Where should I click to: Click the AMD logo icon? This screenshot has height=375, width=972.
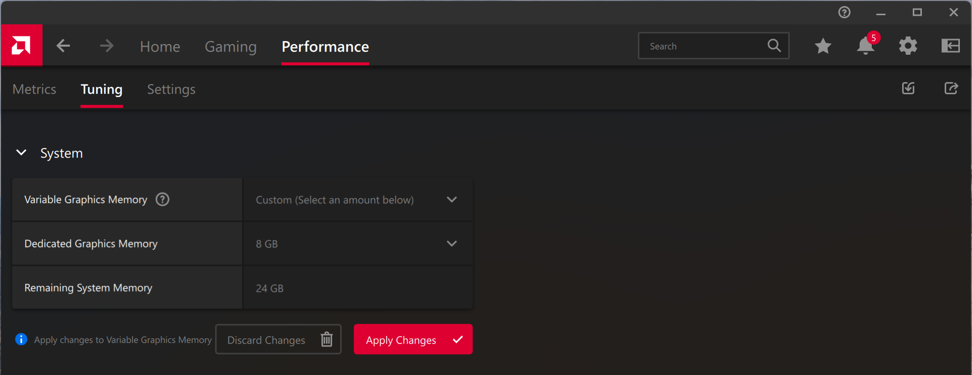(x=21, y=46)
